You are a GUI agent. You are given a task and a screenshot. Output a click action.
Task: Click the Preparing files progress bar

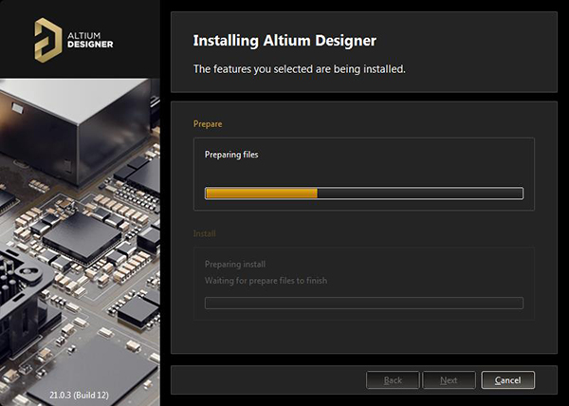point(364,194)
